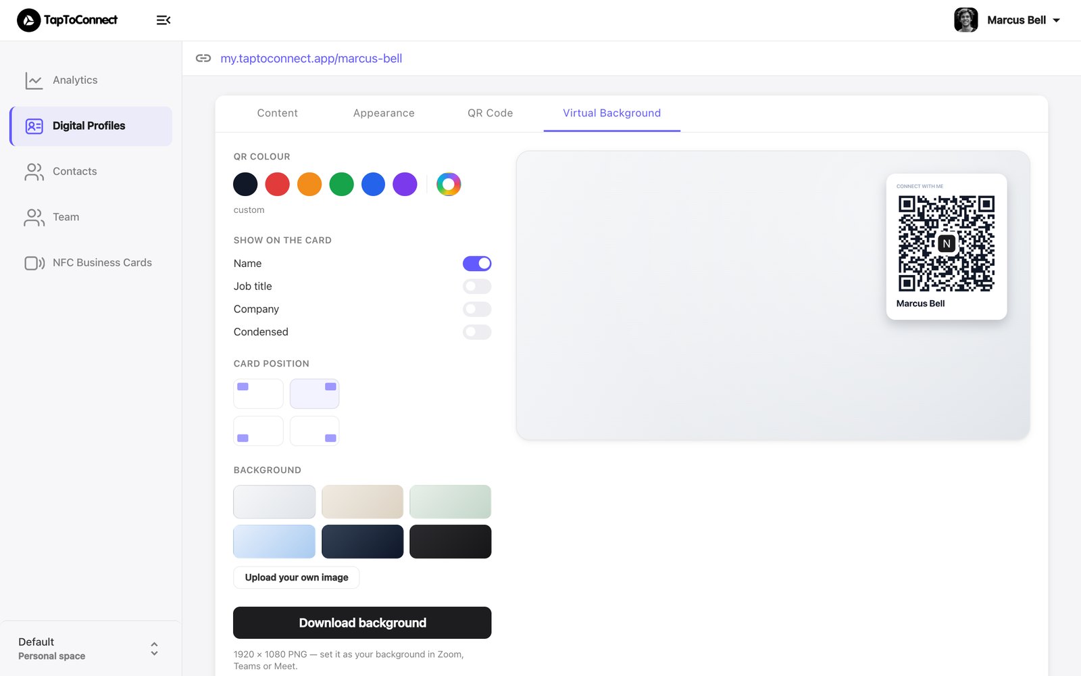Open Analytics from the sidebar
Viewport: 1081px width, 676px height.
coord(91,80)
